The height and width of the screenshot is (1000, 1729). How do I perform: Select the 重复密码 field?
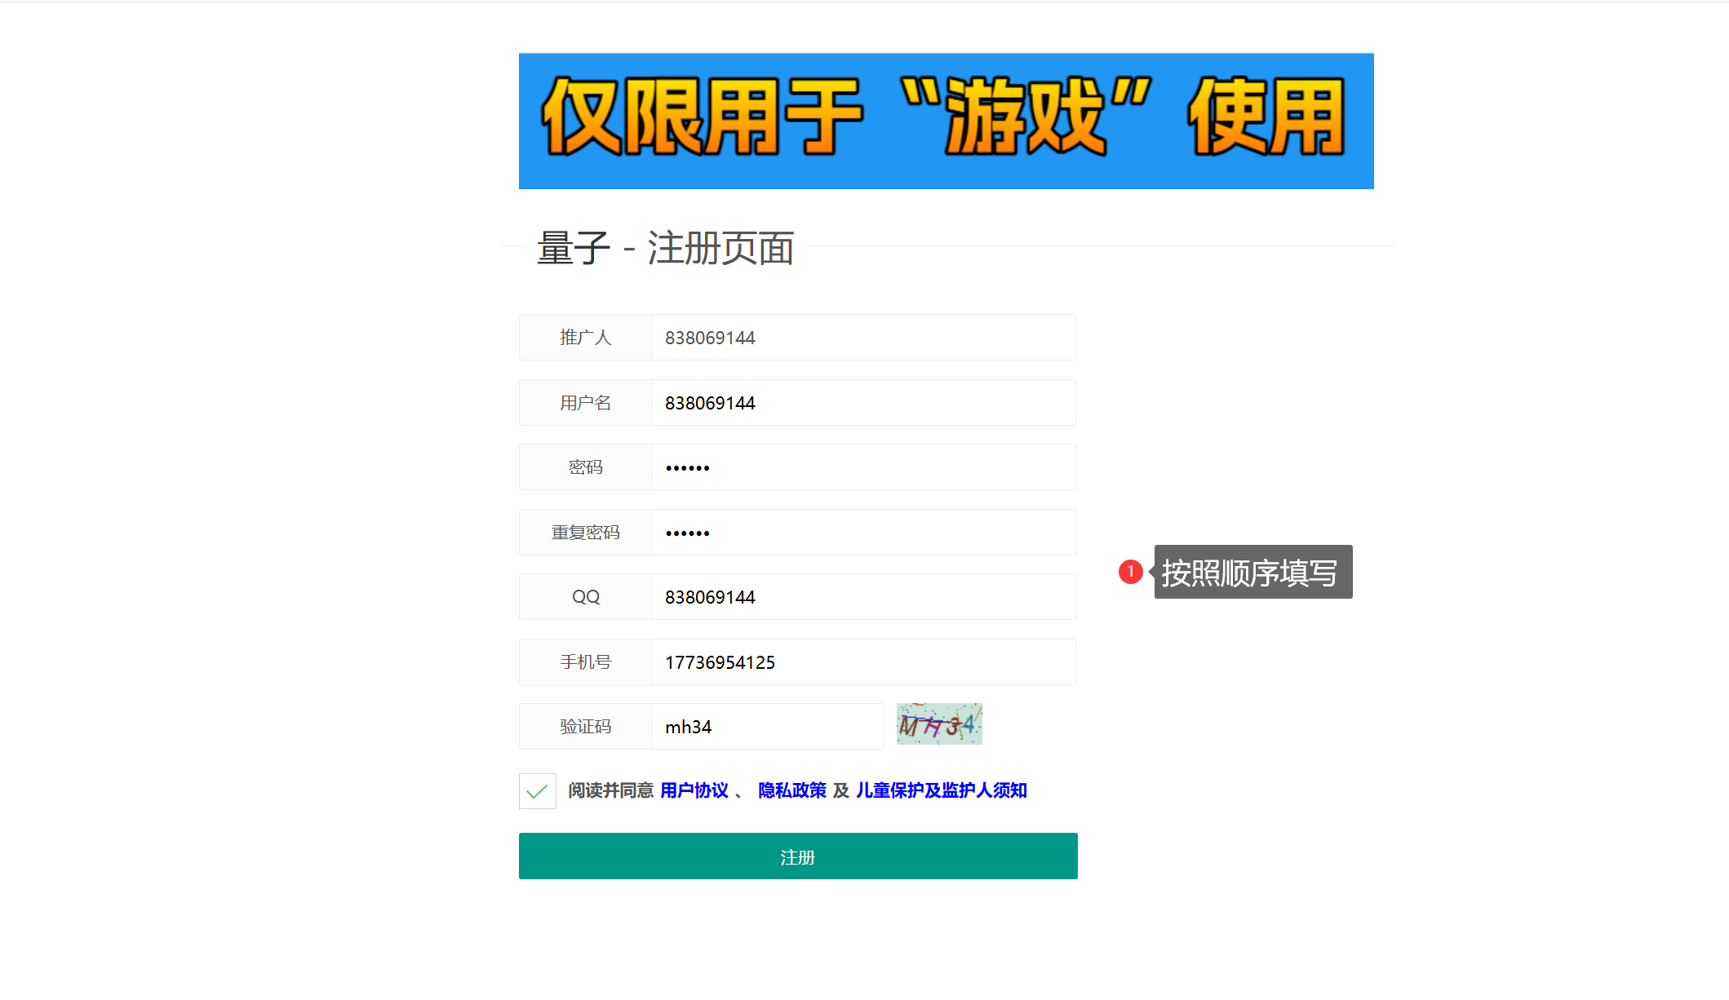(x=863, y=533)
